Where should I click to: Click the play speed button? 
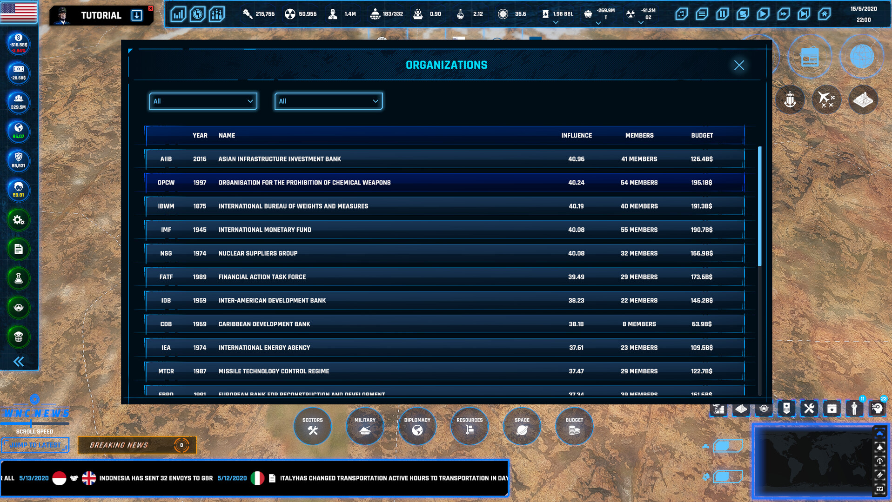click(763, 14)
